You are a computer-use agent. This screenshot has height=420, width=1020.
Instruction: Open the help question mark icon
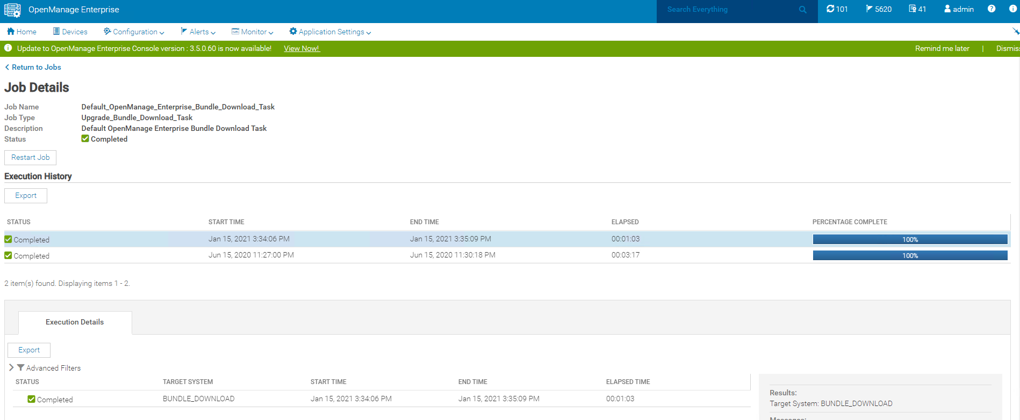(992, 9)
